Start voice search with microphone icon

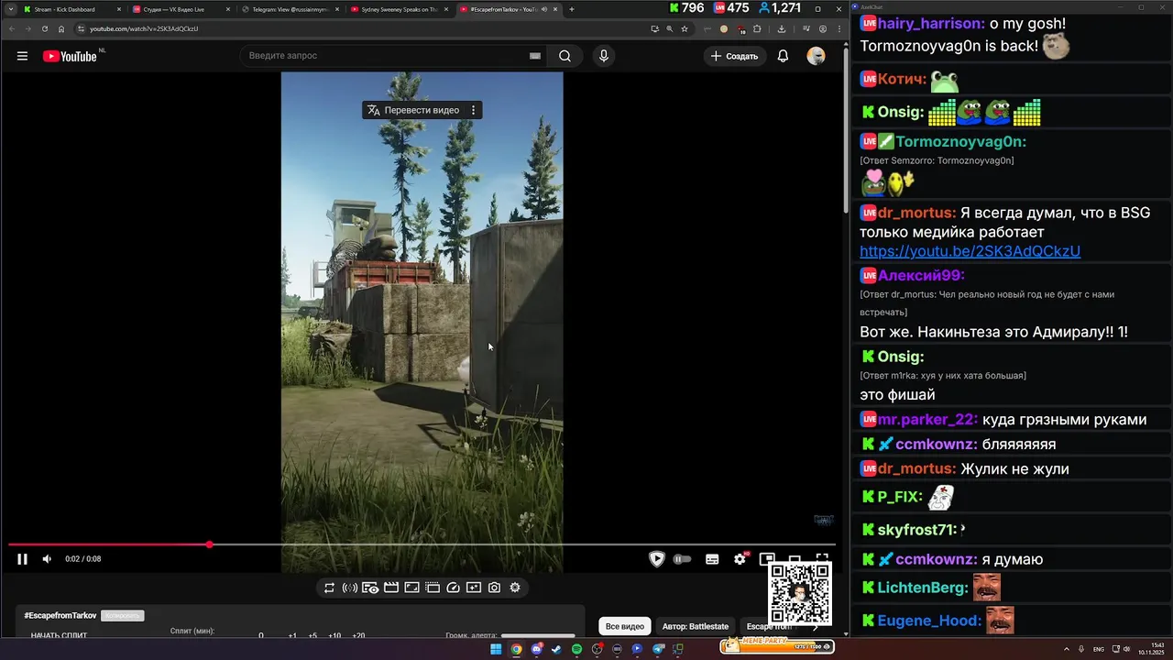(x=603, y=56)
